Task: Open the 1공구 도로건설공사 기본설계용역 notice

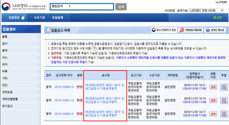Action: [104, 114]
